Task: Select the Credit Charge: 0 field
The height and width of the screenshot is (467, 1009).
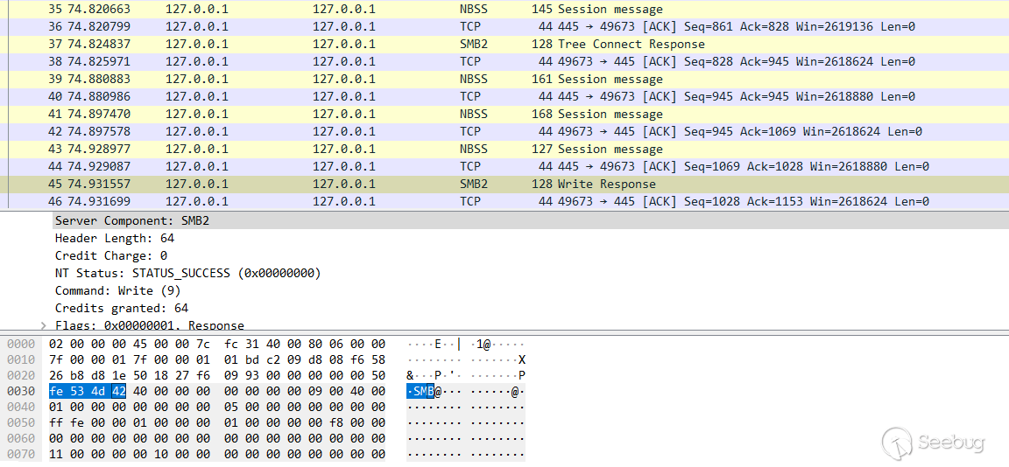Action: point(111,255)
